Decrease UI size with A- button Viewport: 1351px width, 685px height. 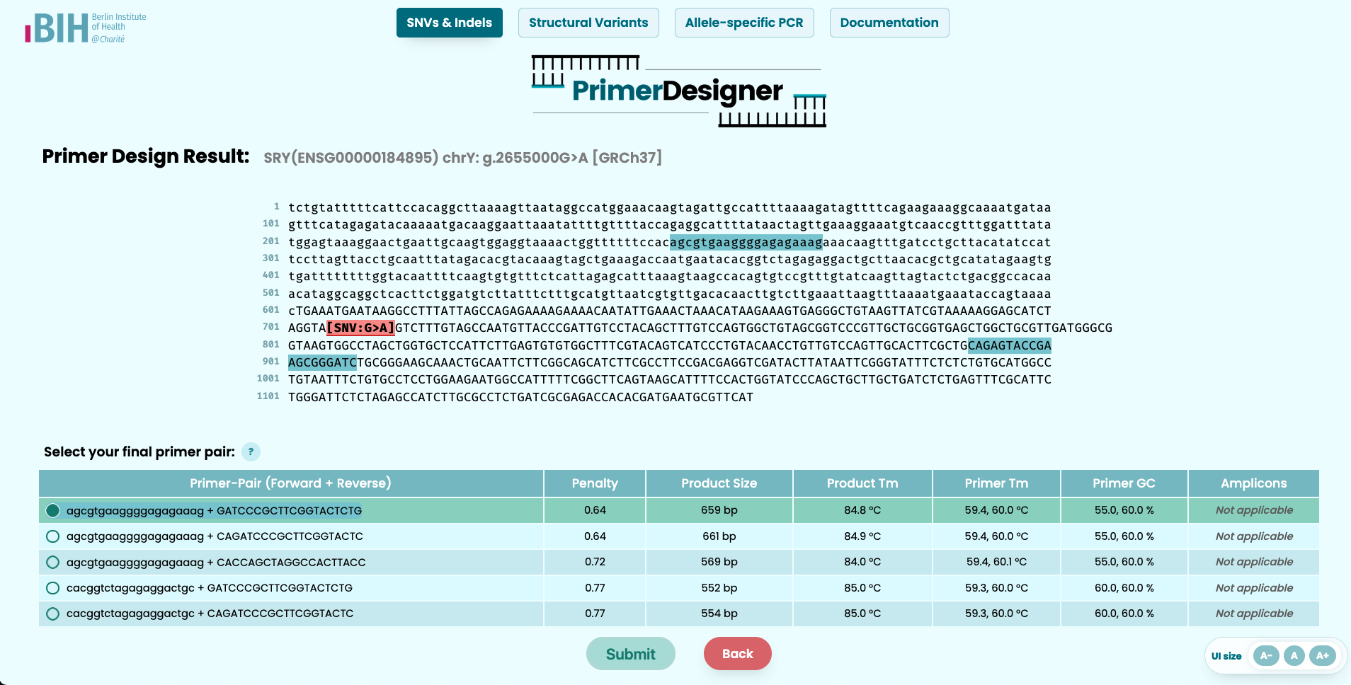tap(1266, 655)
